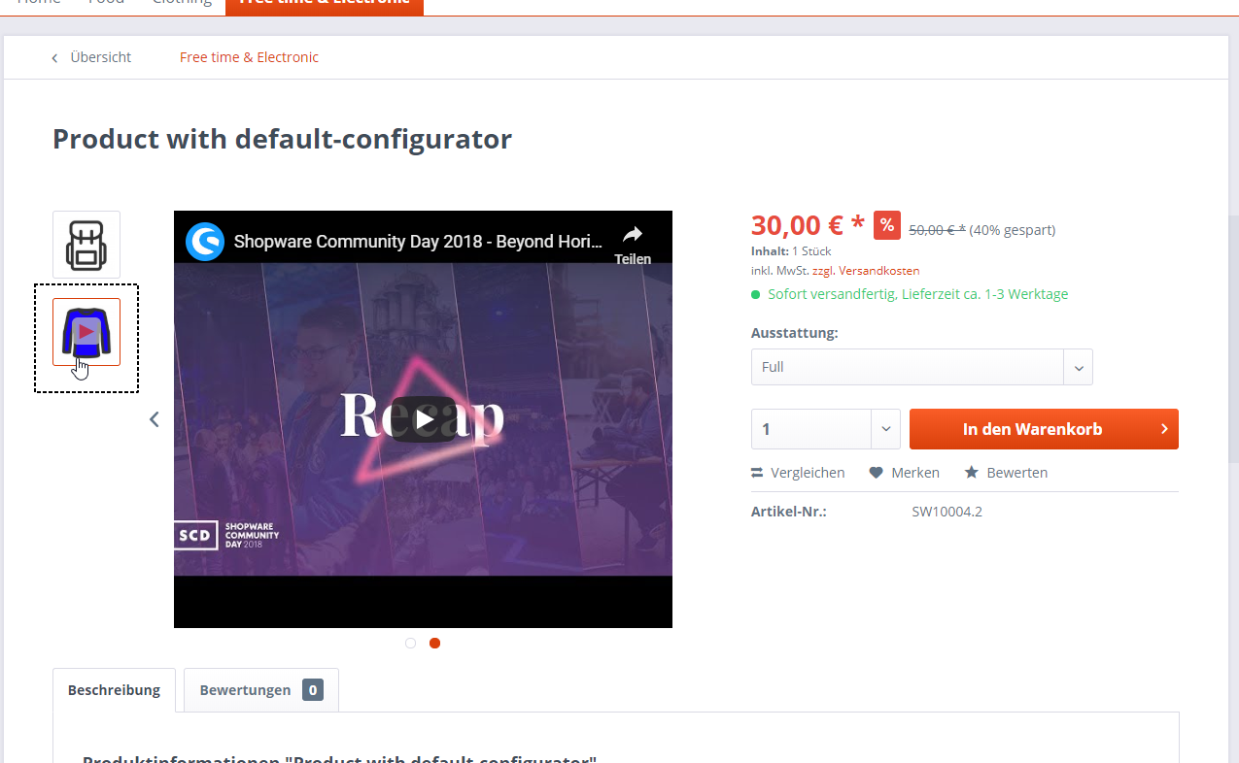Open Free time & Electronic breadcrumb
1239x763 pixels.
click(249, 57)
